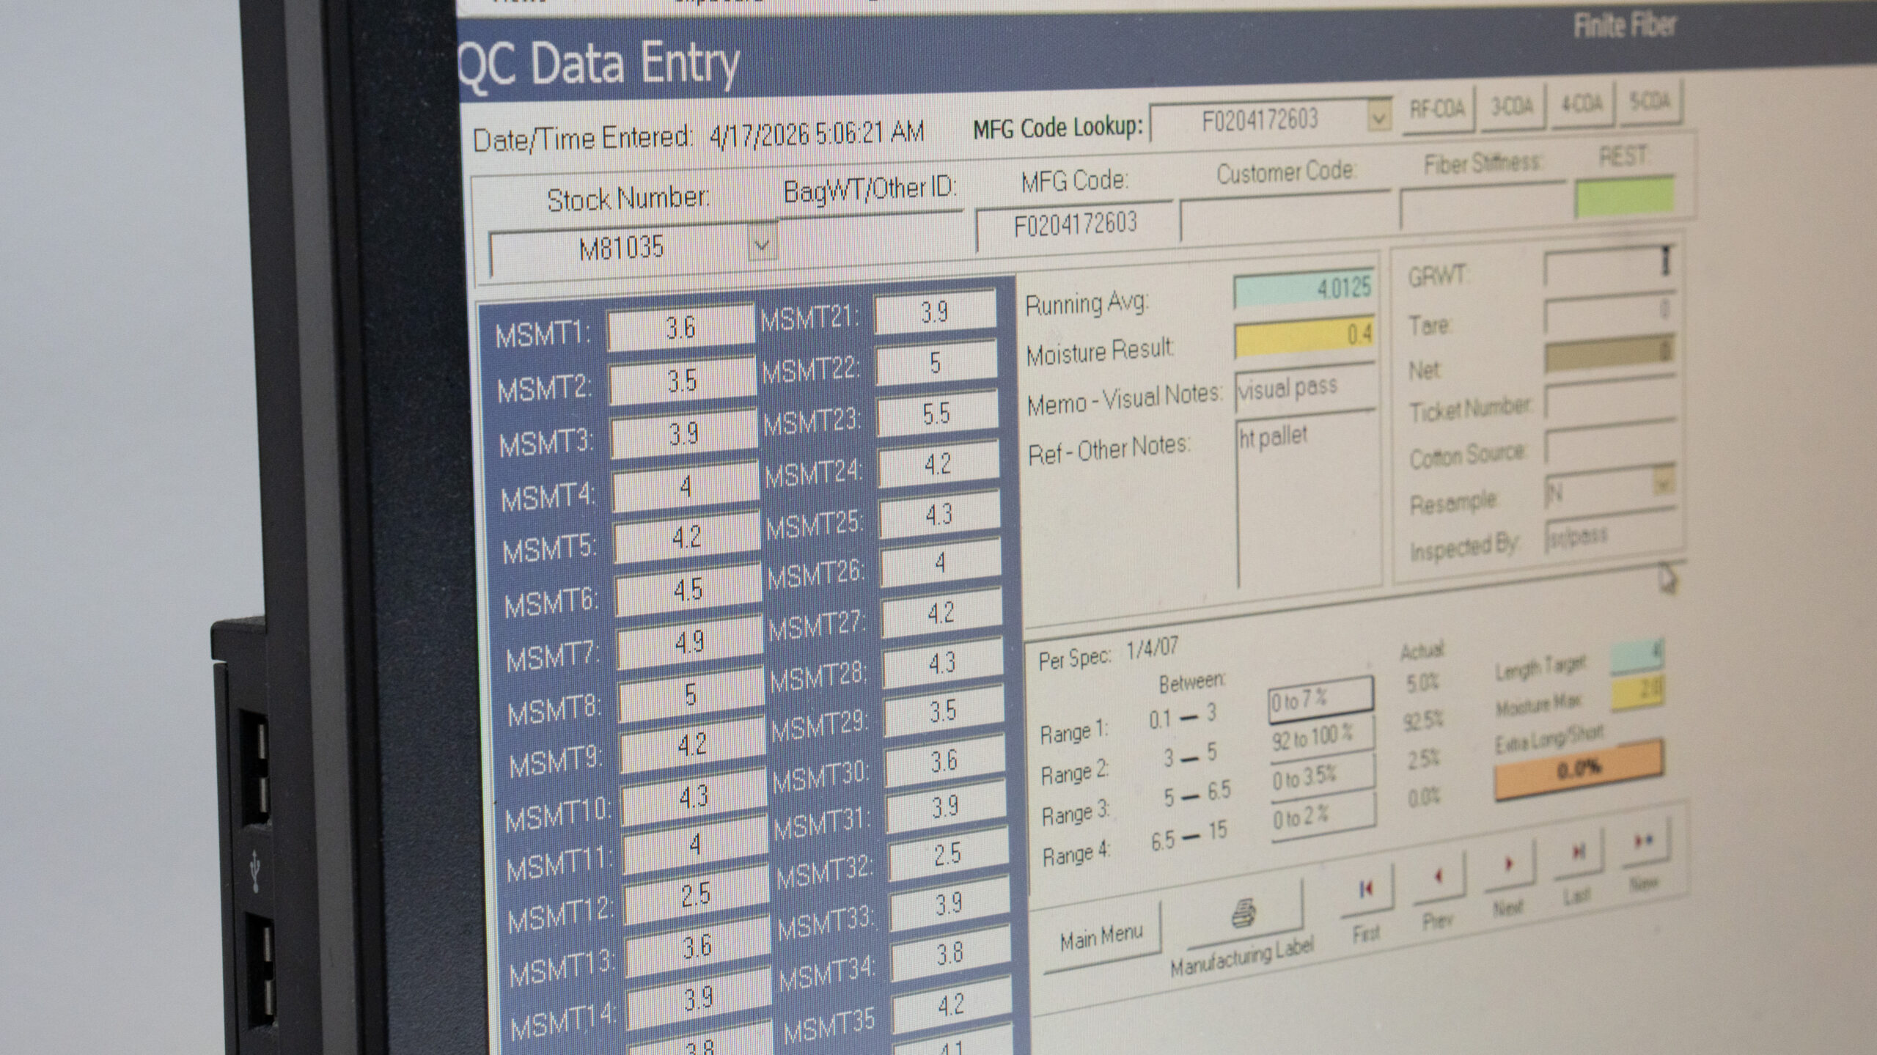Viewport: 1877px width, 1055px height.
Task: Open the MFG Code Lookup dropdown
Action: pos(1379,118)
